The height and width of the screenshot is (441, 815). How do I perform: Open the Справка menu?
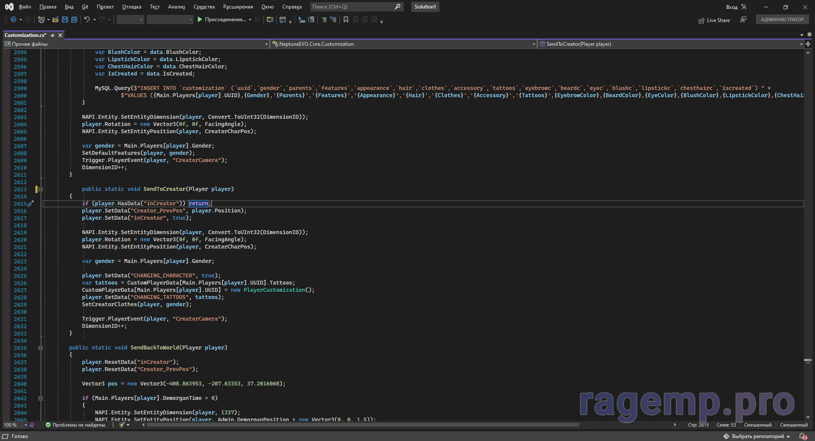292,7
